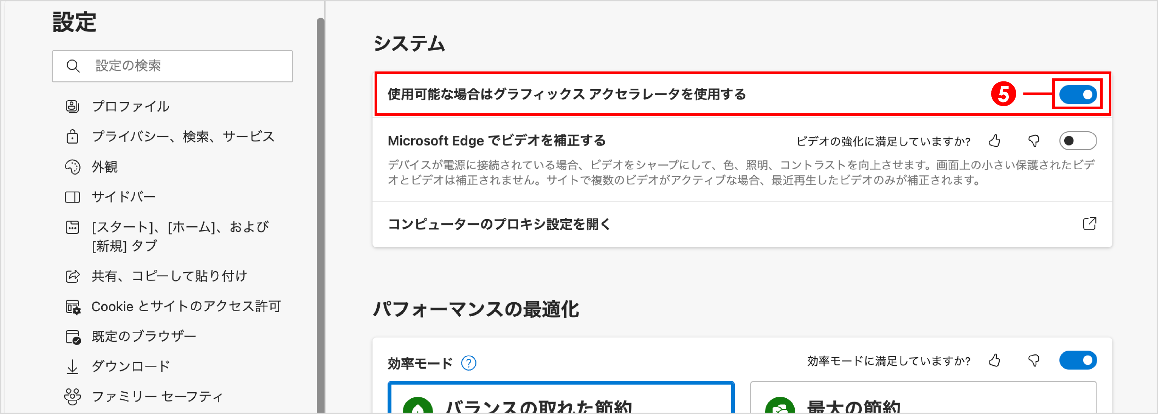Give thumbs up for ビデオの強化
This screenshot has height=414, width=1158.
coord(995,140)
